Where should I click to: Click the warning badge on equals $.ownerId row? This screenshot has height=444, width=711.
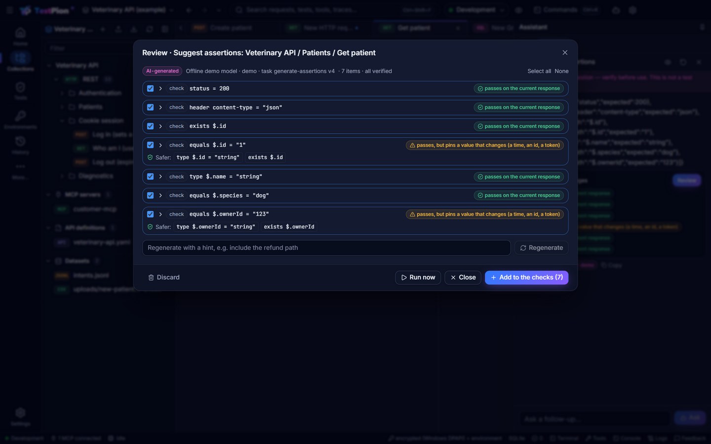[x=485, y=214]
